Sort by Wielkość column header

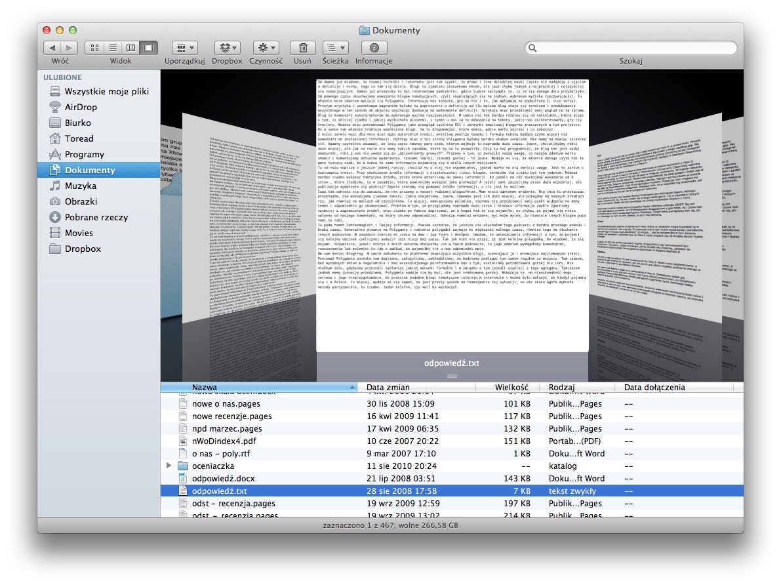click(511, 387)
